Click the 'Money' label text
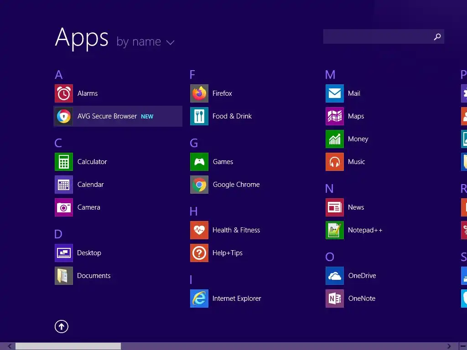 click(358, 139)
